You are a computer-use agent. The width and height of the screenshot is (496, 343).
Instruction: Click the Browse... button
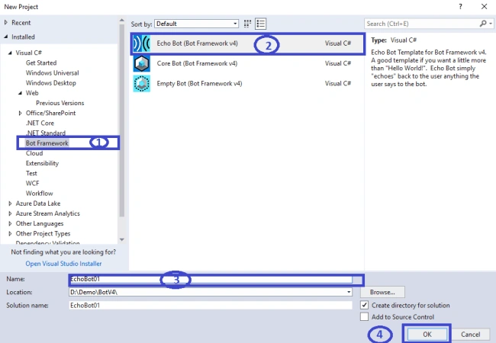point(382,292)
